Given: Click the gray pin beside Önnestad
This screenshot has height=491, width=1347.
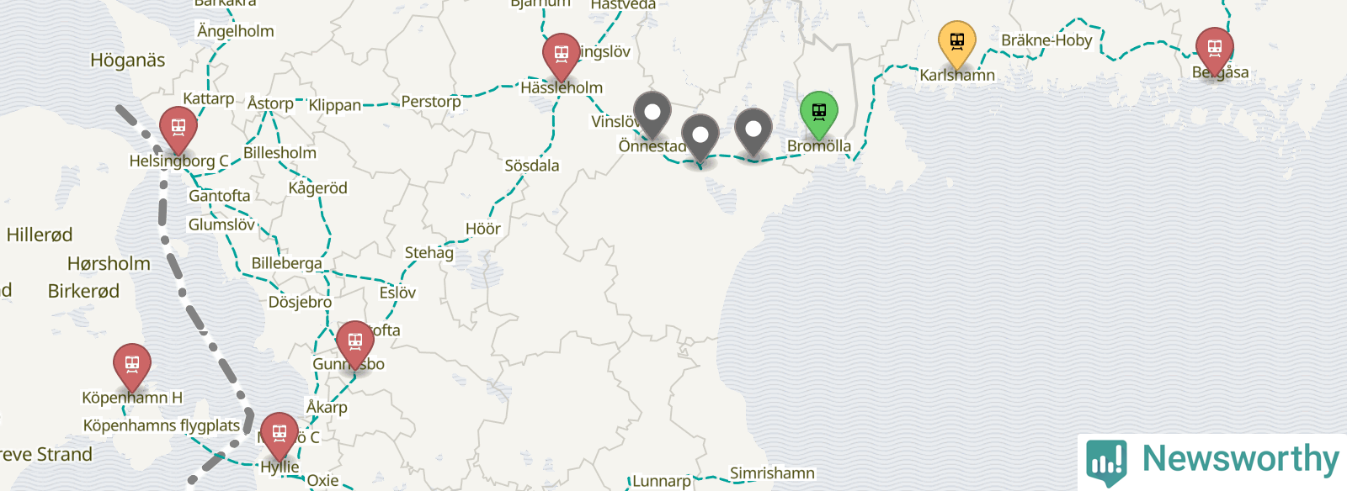Looking at the screenshot, I should click(652, 115).
